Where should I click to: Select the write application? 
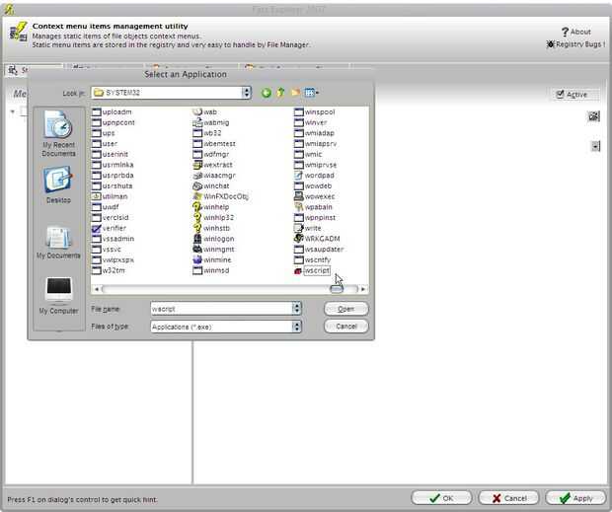[x=308, y=228]
